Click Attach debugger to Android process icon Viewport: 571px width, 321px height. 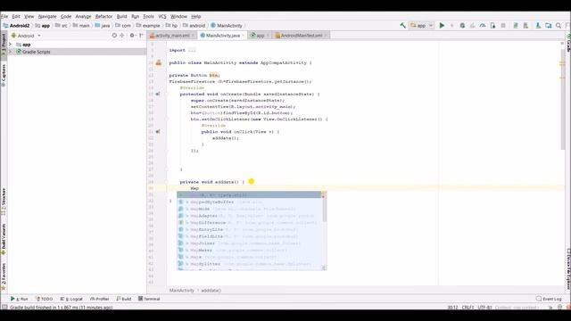492,26
